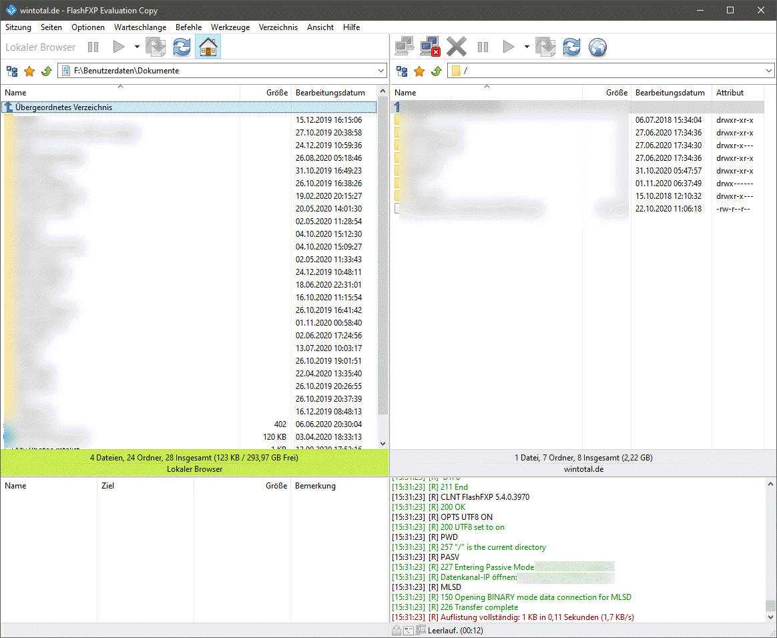
Task: Open the remote pane folder tree icon
Action: [x=402, y=71]
